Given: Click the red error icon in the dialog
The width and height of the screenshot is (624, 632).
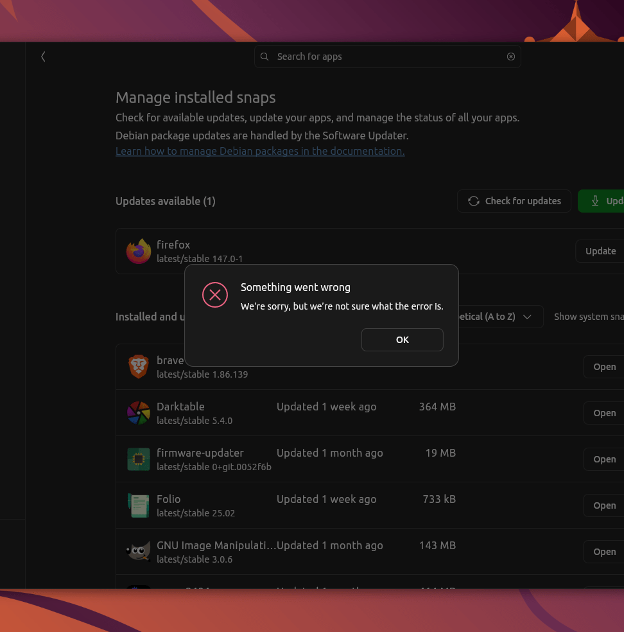Looking at the screenshot, I should [215, 295].
